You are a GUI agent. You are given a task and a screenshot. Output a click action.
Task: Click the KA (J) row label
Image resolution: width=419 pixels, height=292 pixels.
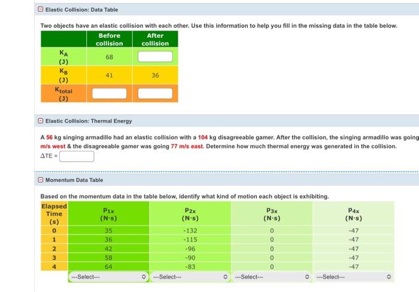click(63, 57)
